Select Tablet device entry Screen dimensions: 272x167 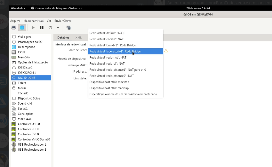click(31, 83)
